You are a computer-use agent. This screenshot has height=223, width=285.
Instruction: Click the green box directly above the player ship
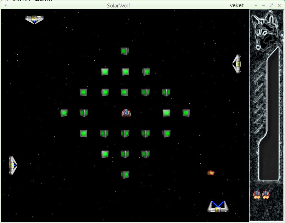pyautogui.click(x=125, y=92)
